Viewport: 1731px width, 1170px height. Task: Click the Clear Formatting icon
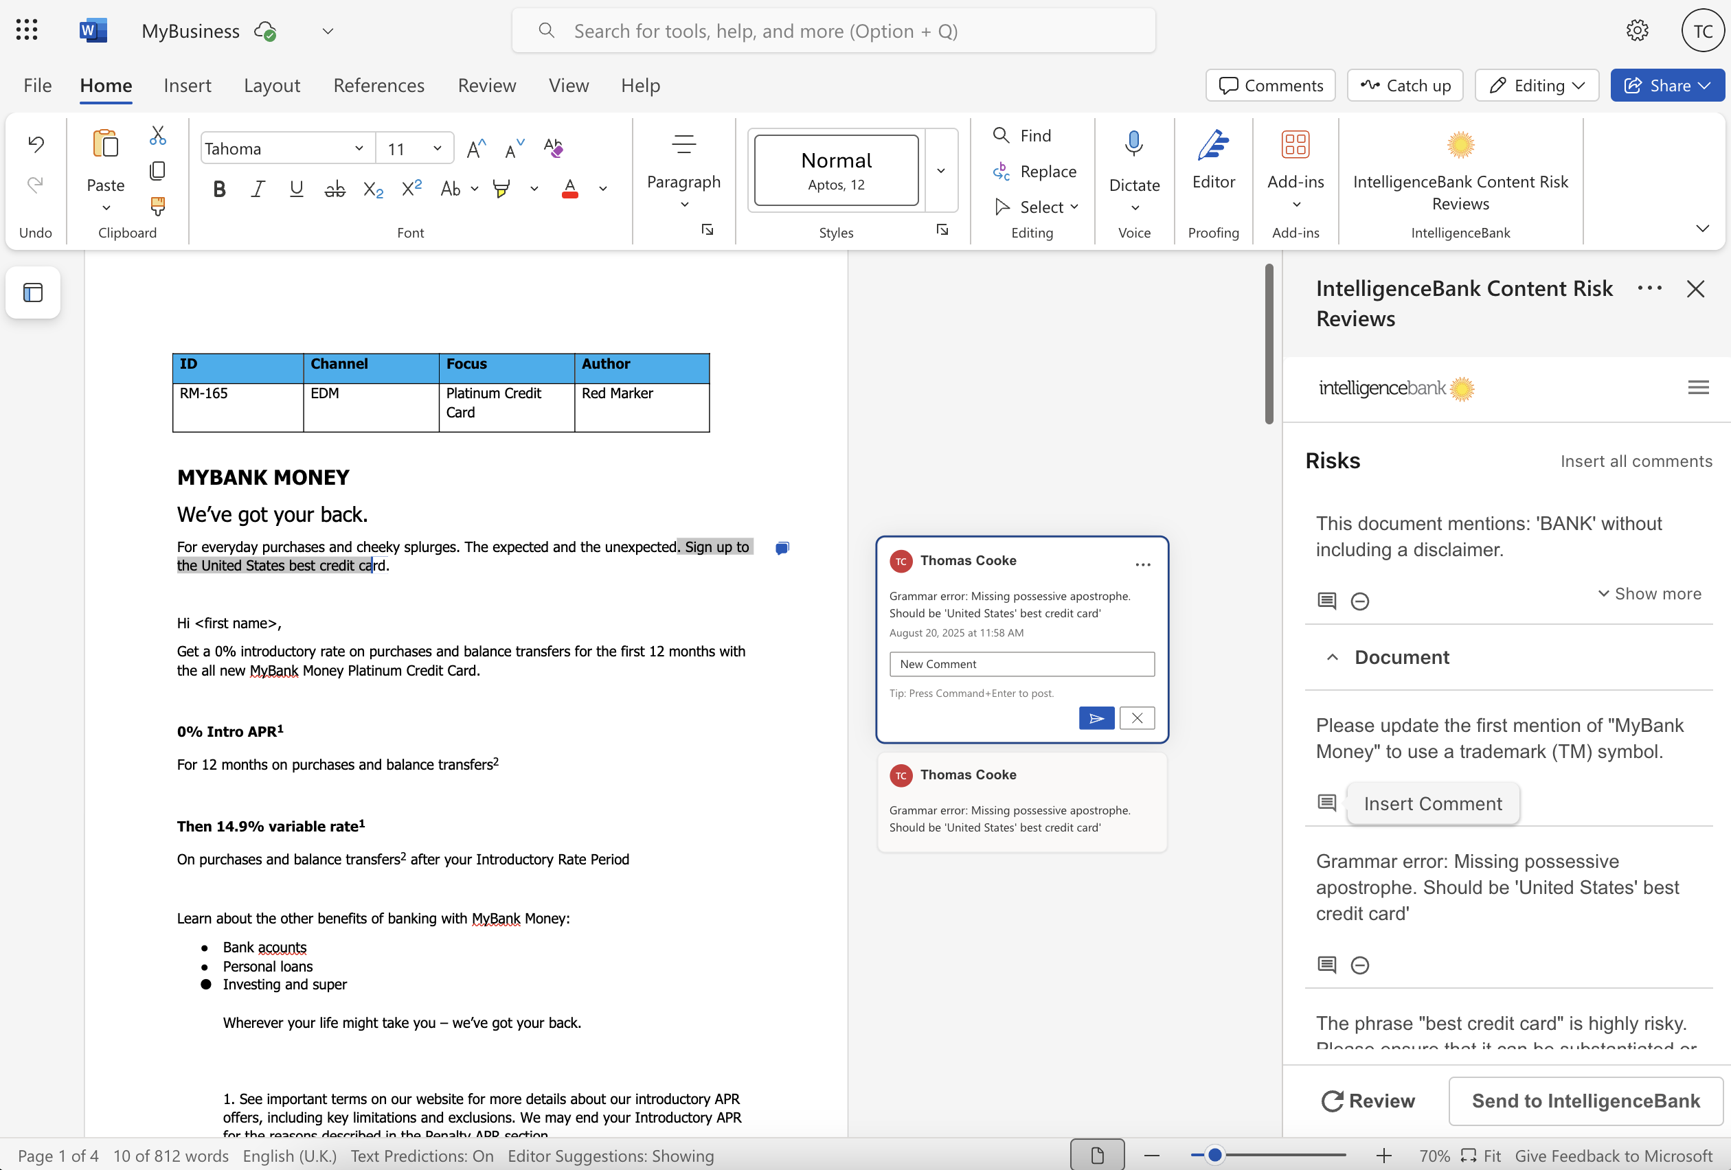pyautogui.click(x=553, y=148)
